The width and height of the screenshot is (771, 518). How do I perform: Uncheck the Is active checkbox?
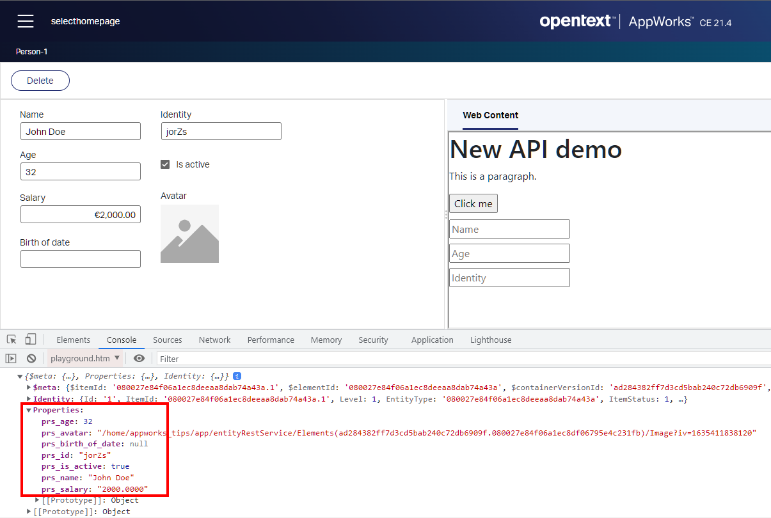pos(165,164)
